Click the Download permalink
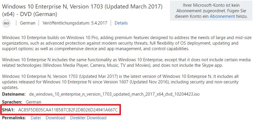The image size is (255, 121). click(x=55, y=118)
